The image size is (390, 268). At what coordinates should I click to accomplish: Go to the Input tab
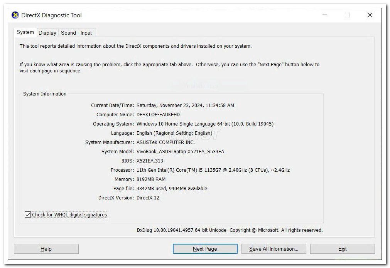(86, 33)
